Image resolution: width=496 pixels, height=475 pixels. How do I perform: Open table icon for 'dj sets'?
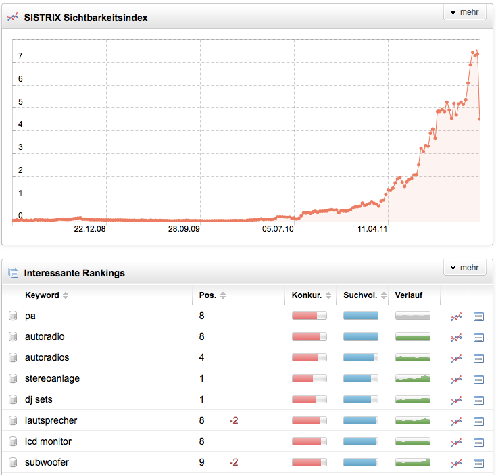(x=478, y=400)
